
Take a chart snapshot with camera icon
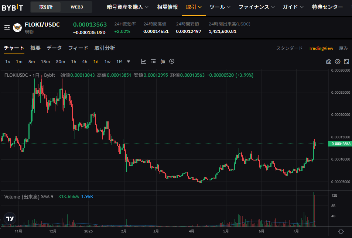(x=328, y=62)
